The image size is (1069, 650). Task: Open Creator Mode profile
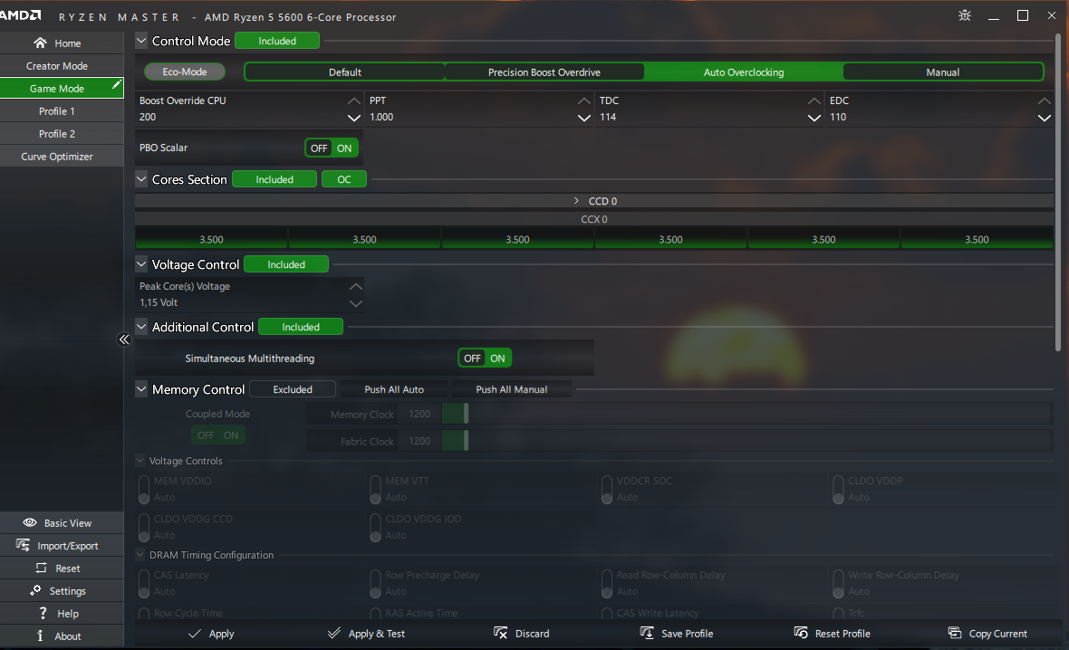(62, 66)
